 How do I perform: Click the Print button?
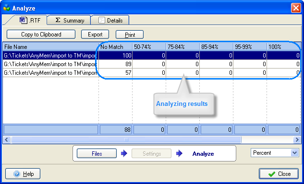(130, 34)
